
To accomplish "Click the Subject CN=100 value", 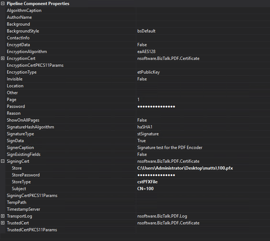I will click(x=145, y=189).
